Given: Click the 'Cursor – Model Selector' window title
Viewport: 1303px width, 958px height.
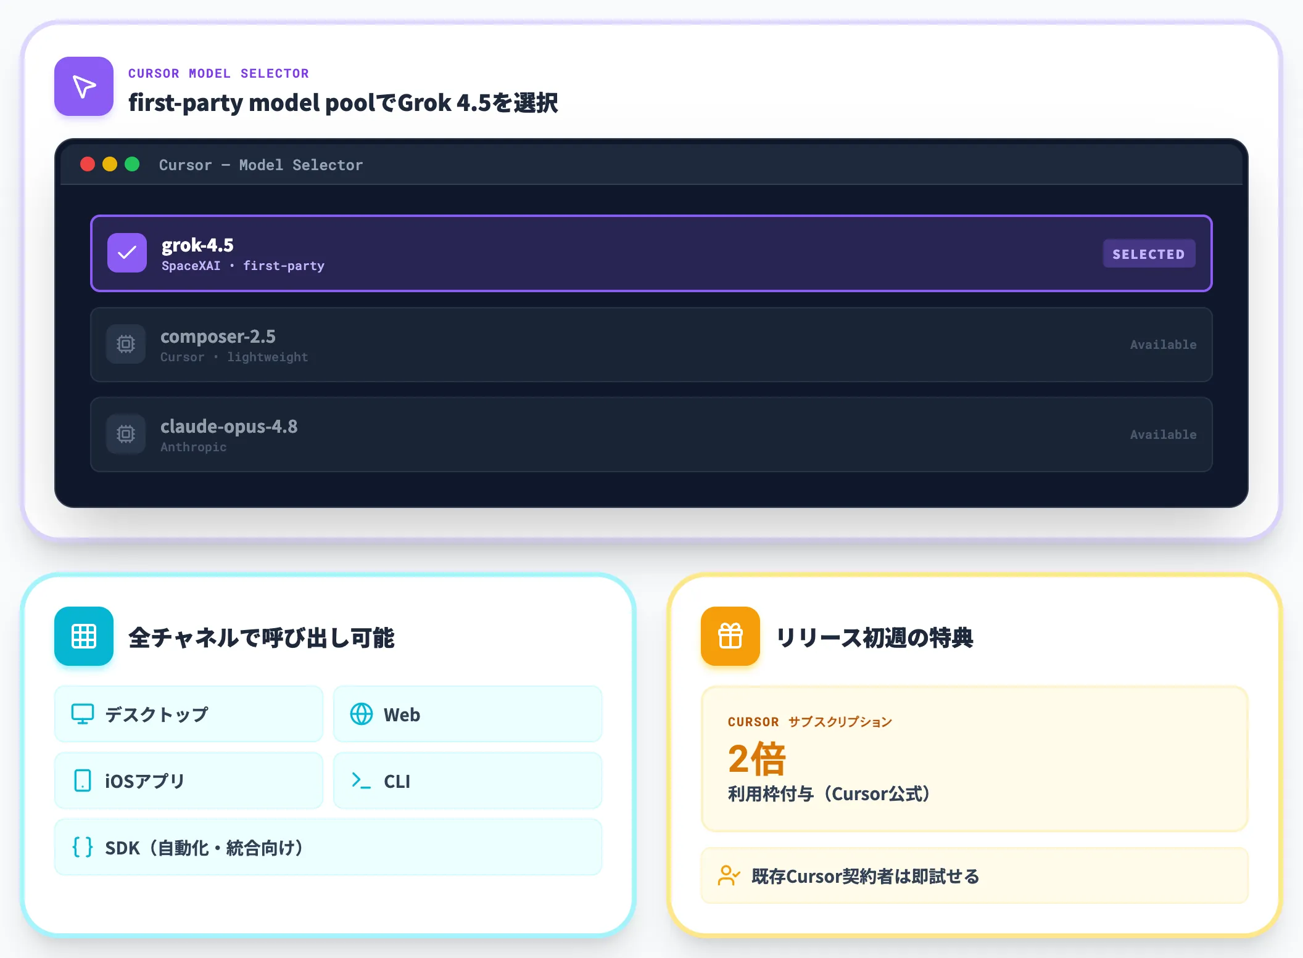Looking at the screenshot, I should (261, 165).
